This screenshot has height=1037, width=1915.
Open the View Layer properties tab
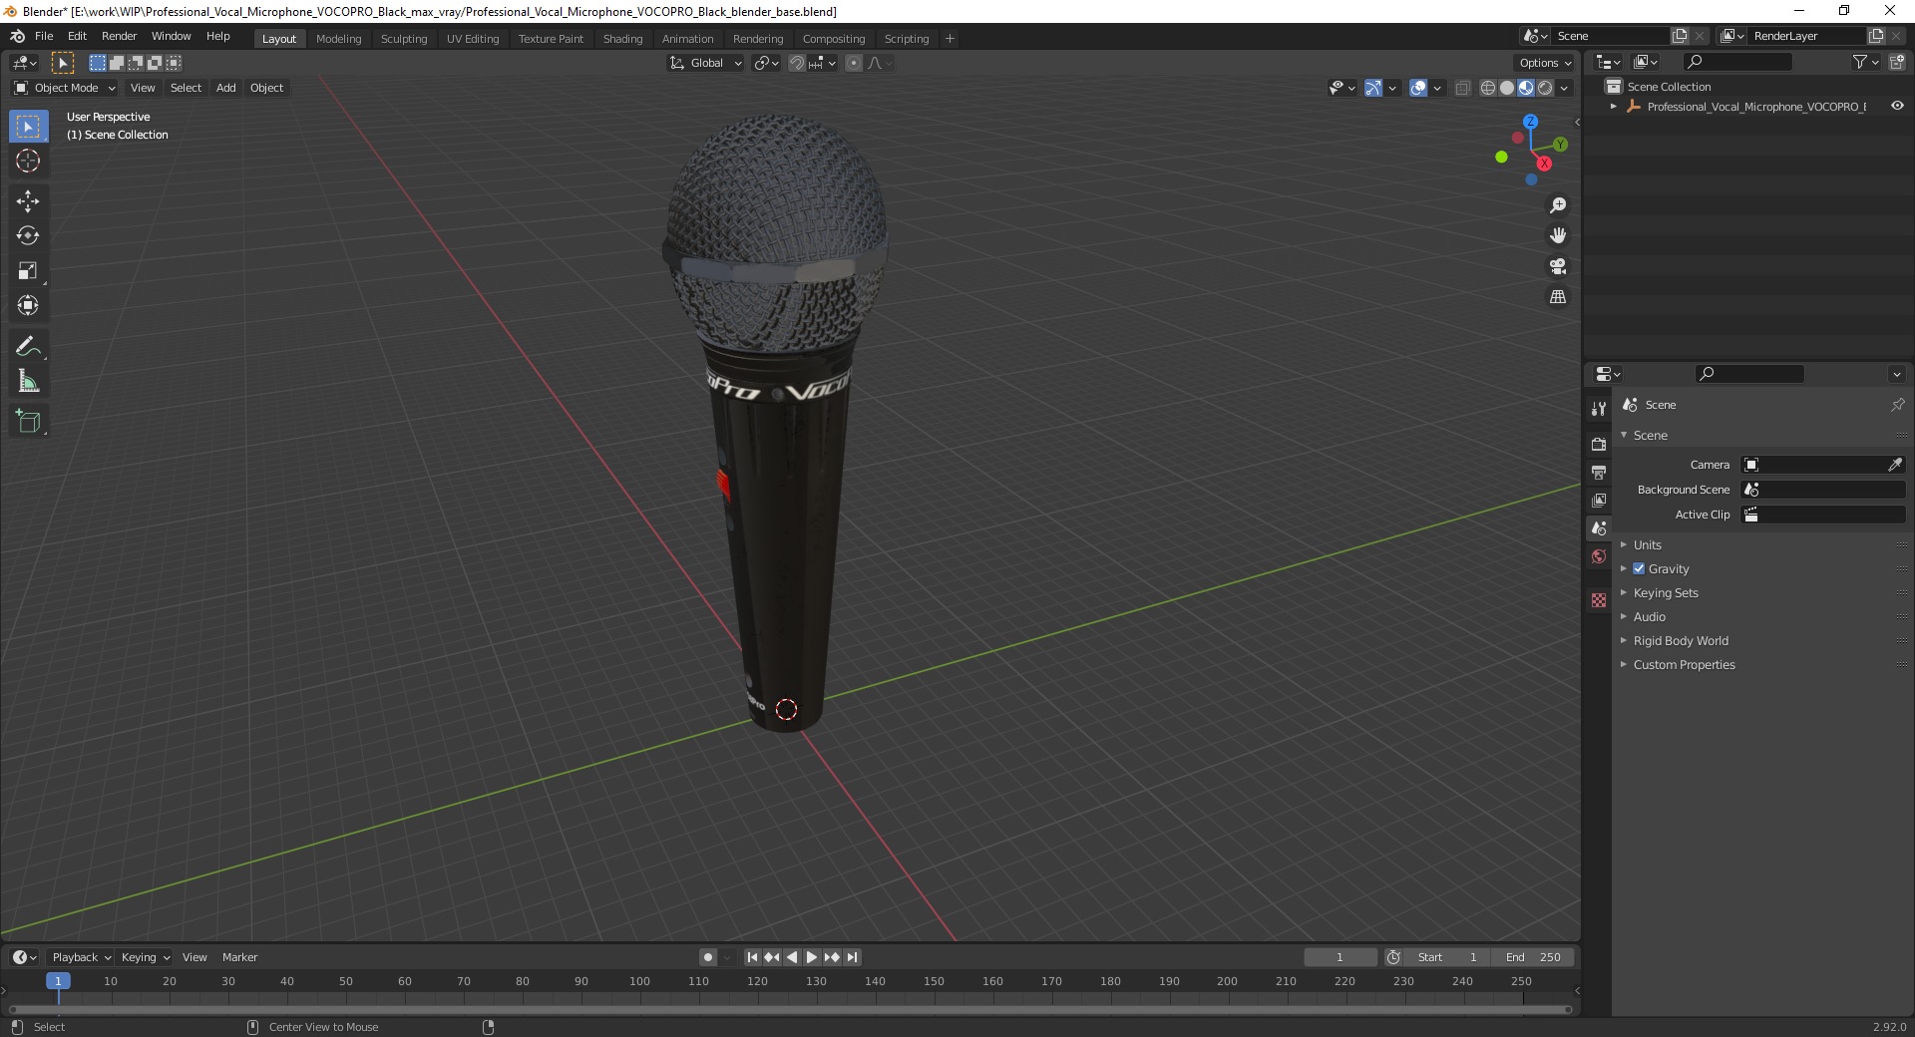1599,500
